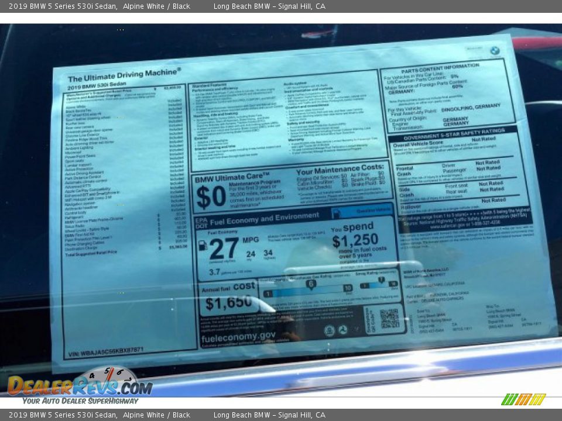Click The Ultimate Driving Machine heading
Viewport: 562px width, 421px height.
pyautogui.click(x=124, y=75)
